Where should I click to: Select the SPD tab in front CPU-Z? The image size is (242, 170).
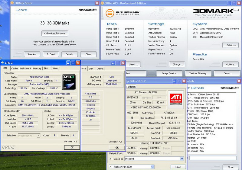point(46,69)
